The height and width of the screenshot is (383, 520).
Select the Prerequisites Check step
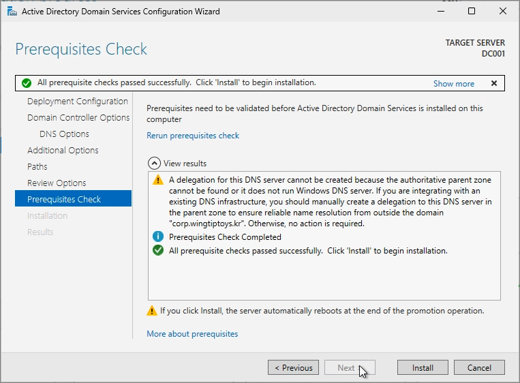(x=74, y=198)
